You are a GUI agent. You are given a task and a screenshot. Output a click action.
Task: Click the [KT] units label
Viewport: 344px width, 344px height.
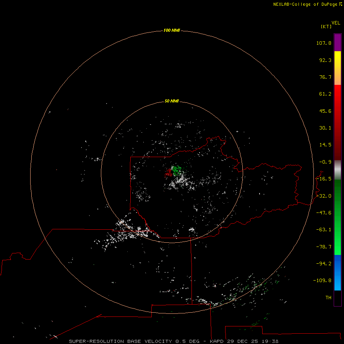(326, 26)
